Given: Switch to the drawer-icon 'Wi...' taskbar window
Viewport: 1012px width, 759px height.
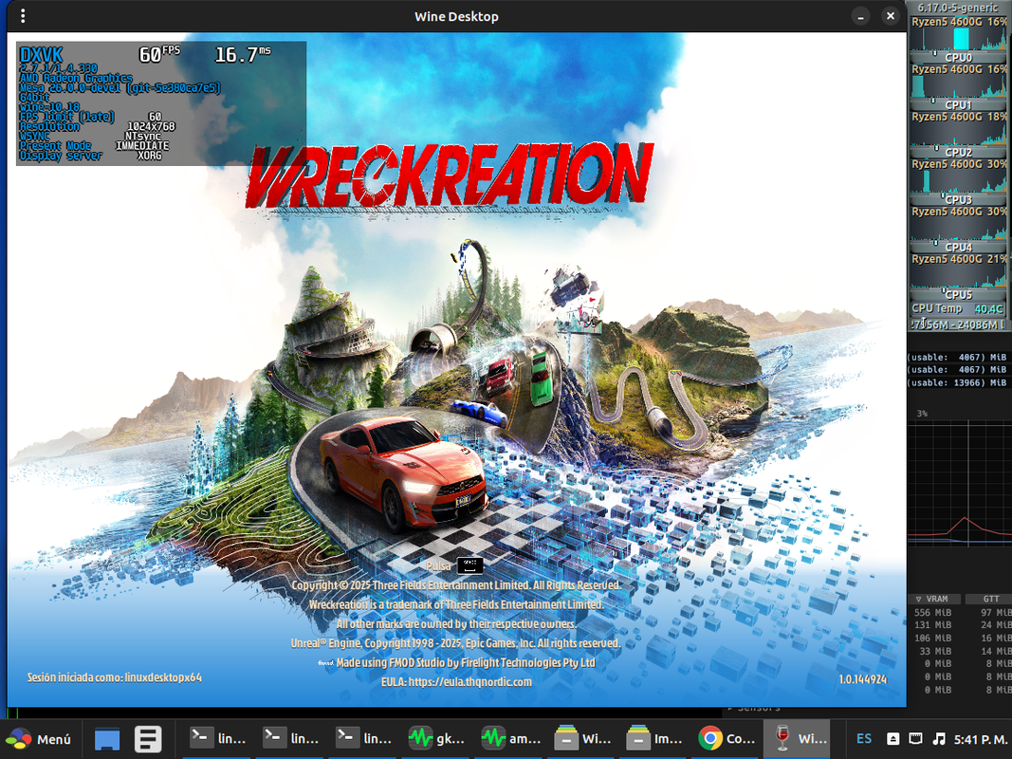Looking at the screenshot, I should [x=582, y=738].
